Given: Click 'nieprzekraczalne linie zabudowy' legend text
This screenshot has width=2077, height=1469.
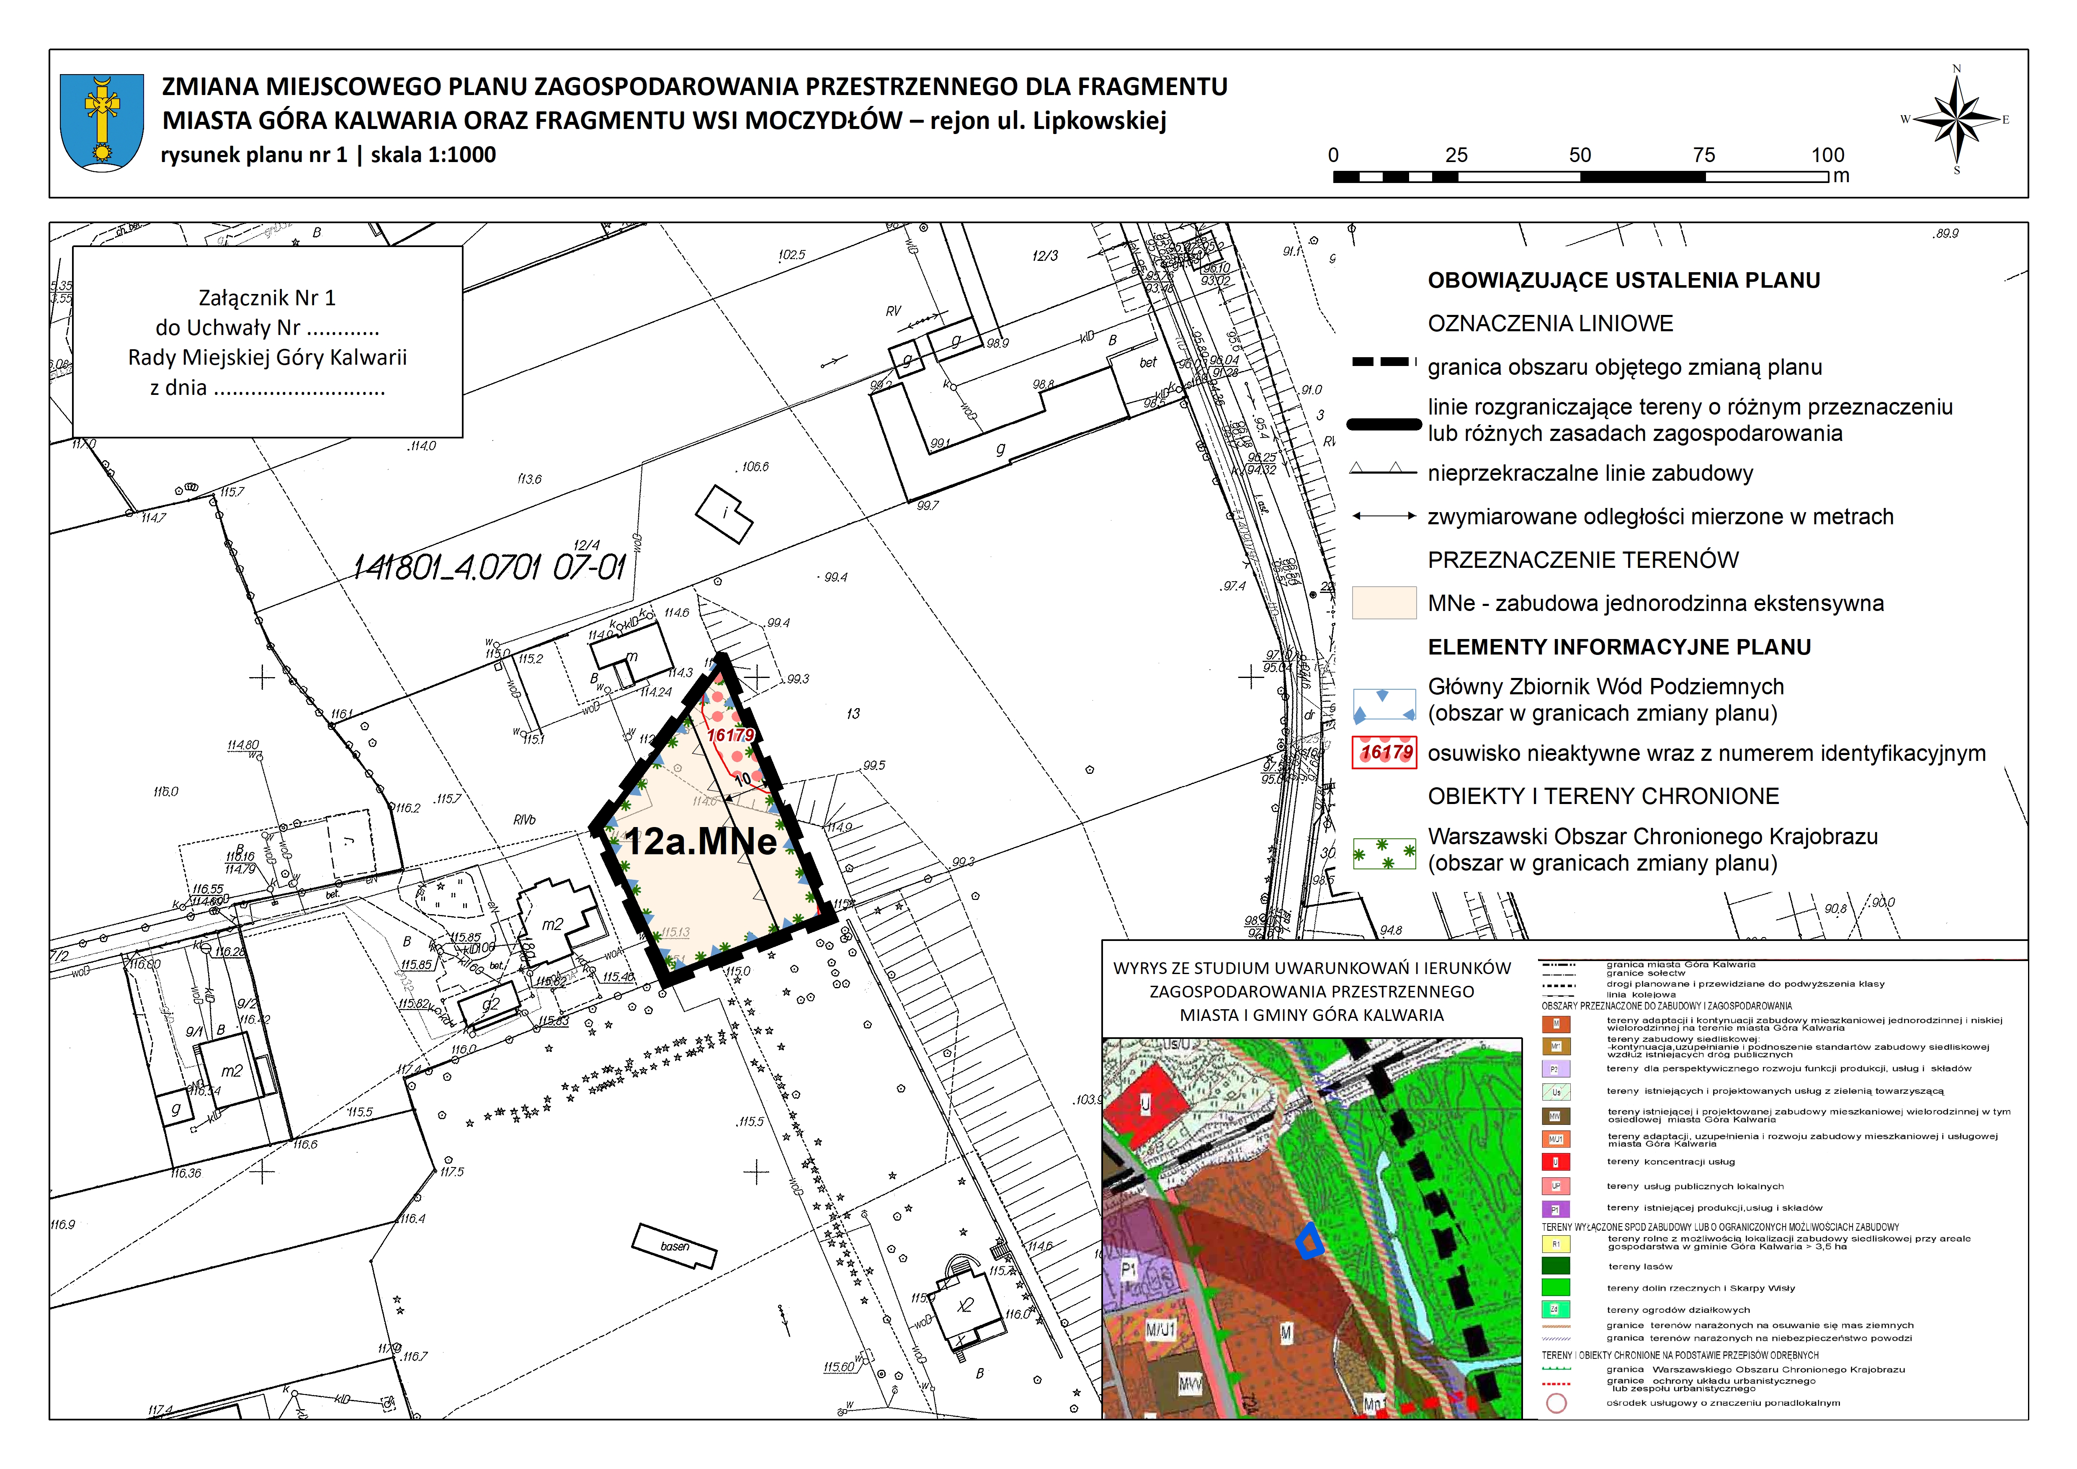Looking at the screenshot, I should point(1590,473).
